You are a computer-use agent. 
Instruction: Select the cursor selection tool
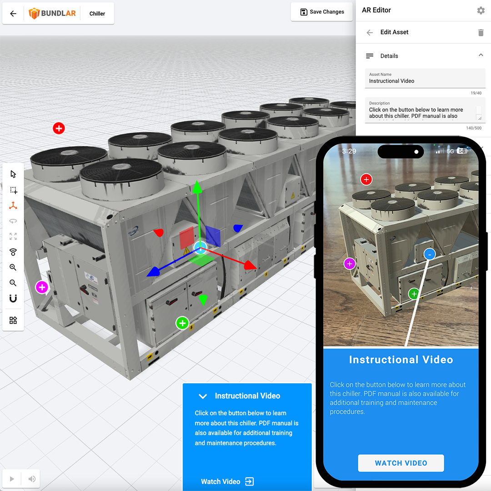pyautogui.click(x=13, y=174)
